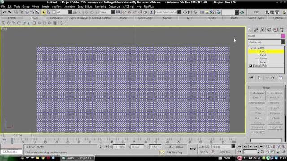Collapse the Cloth modifier tree

255,48
